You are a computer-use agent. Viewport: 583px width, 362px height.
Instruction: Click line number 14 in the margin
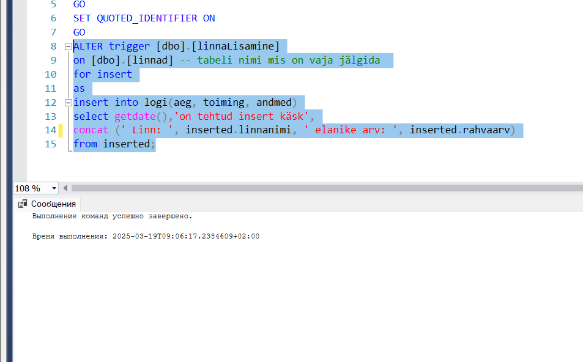[x=51, y=130]
